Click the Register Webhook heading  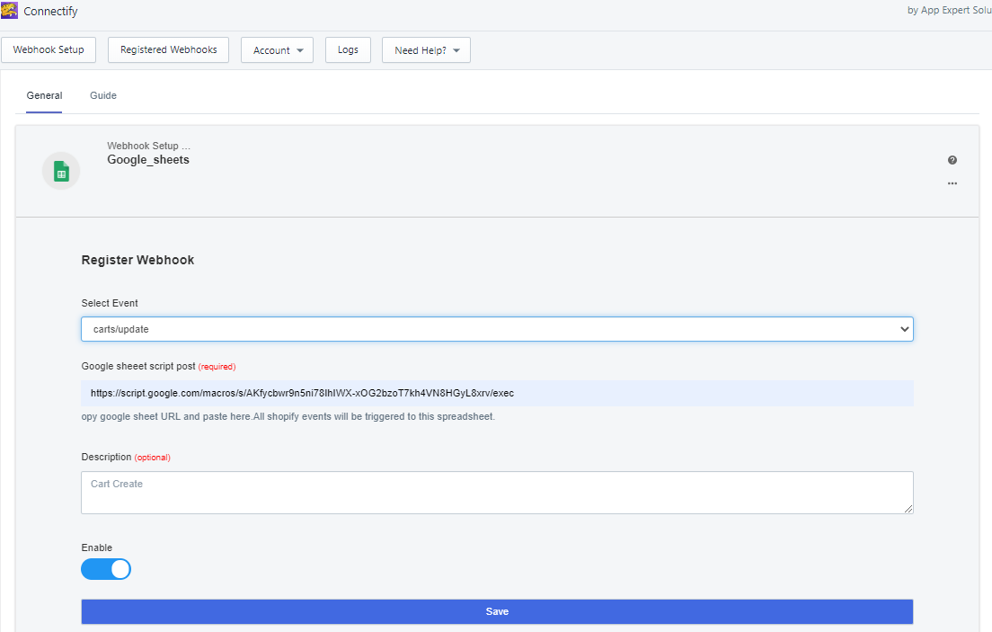[x=137, y=261]
